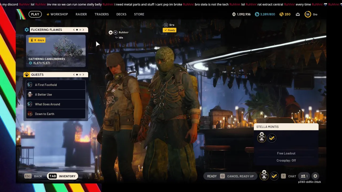Open settings gear icon at bottom right
Viewport: 342px width, 192px height.
315,176
